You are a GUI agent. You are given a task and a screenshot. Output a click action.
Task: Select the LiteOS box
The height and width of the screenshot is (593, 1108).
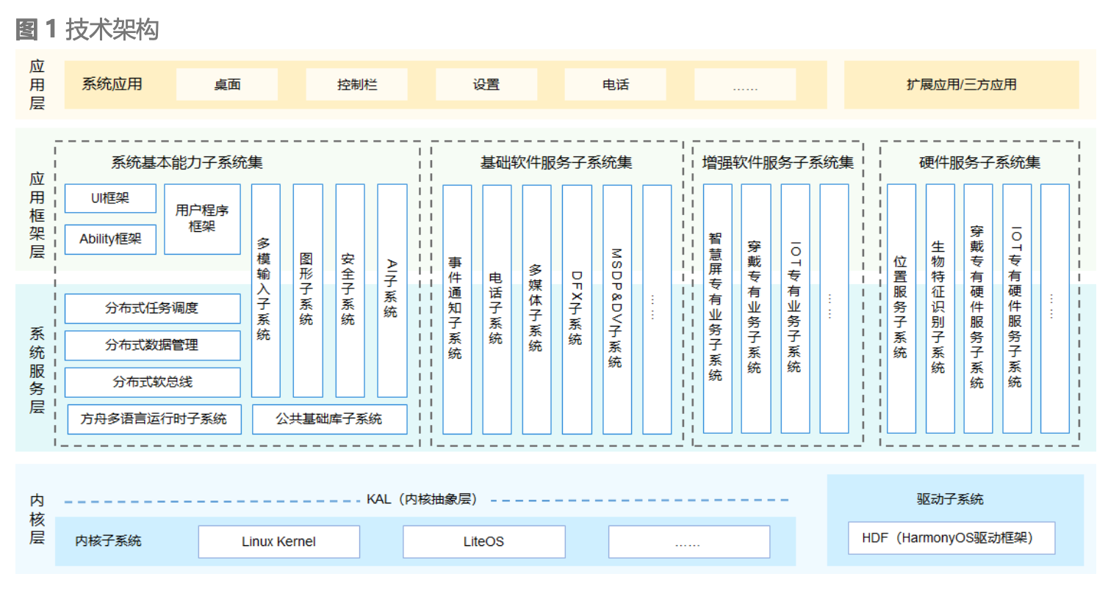tap(484, 542)
